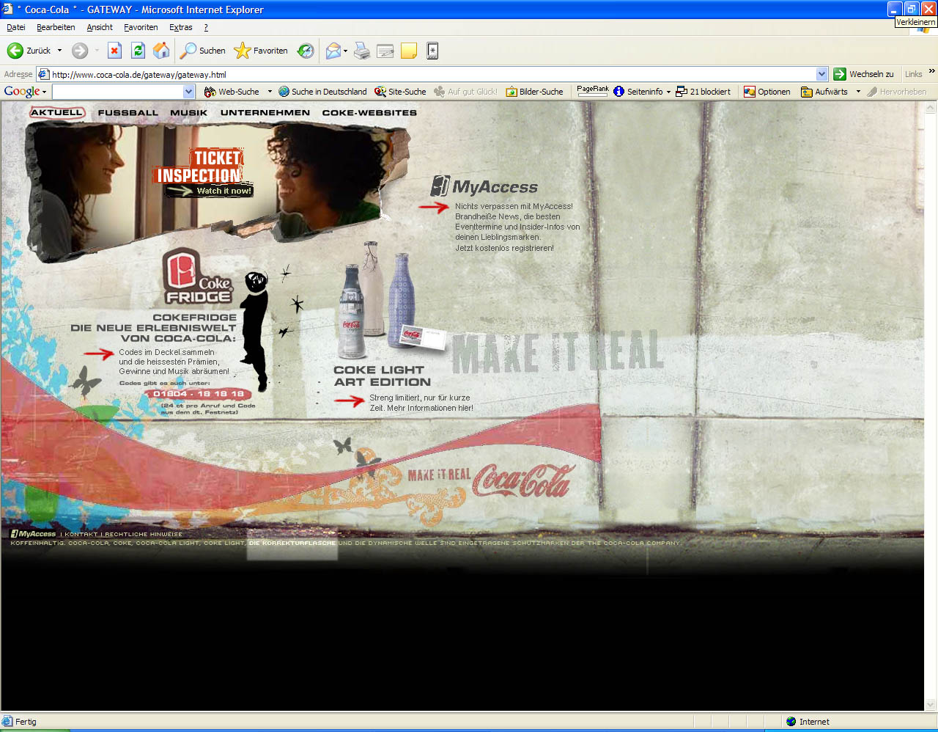This screenshot has width=938, height=732.
Task: Go to the Home page icon
Action: point(161,51)
